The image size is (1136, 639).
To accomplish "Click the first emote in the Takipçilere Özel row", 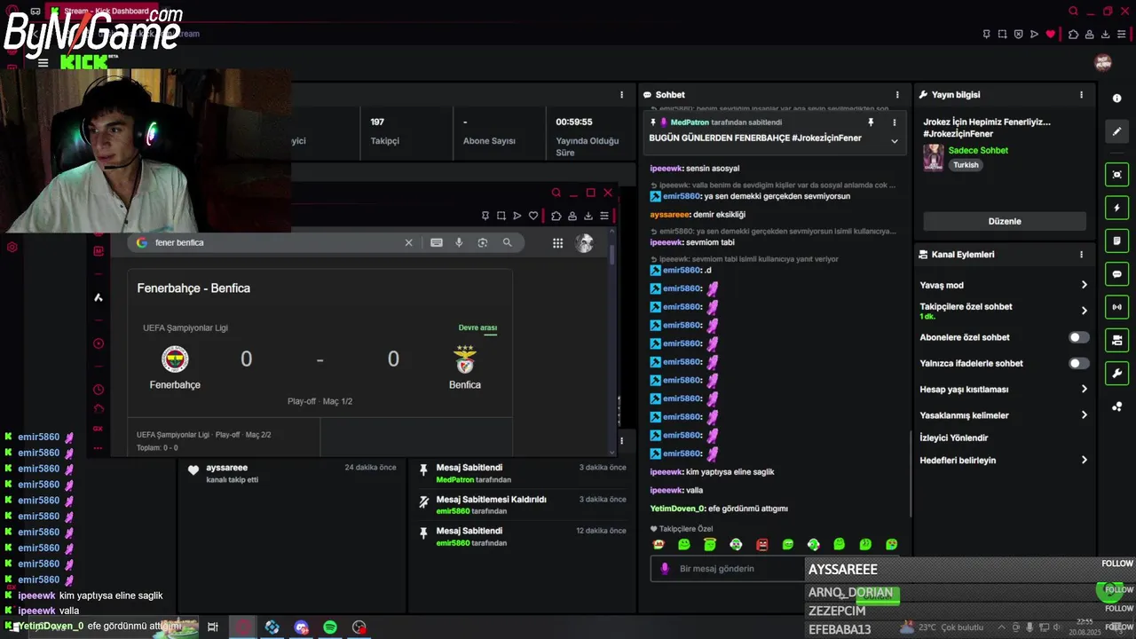I will point(658,544).
